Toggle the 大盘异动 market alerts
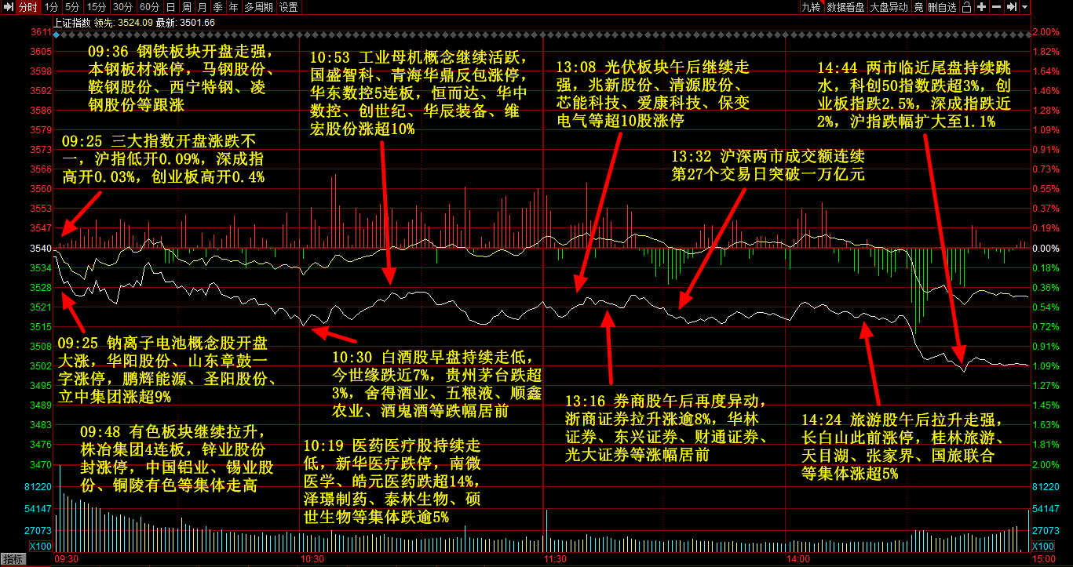 (889, 7)
